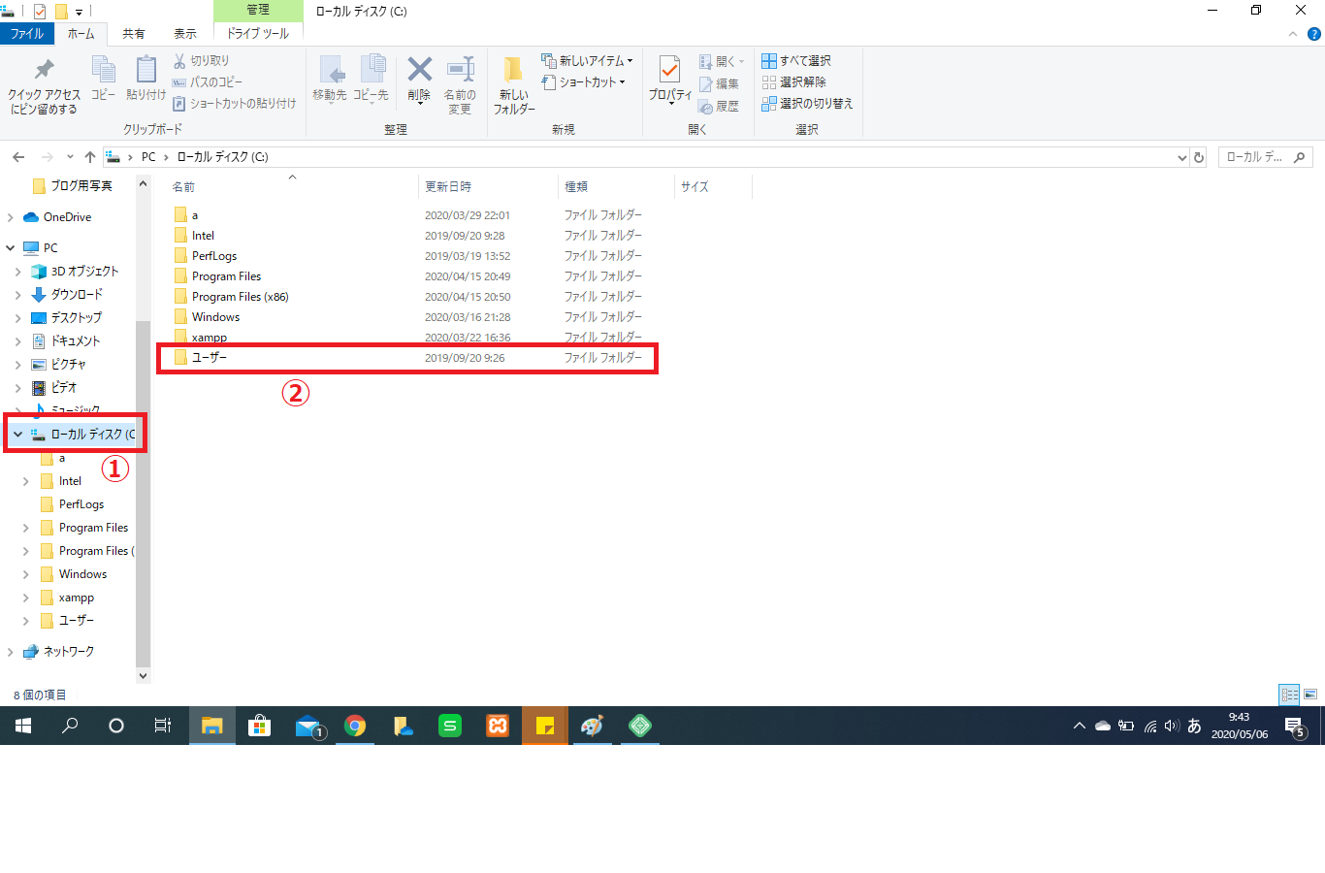Open Google Chrome from the taskbar
Screen dimensions: 1325x873
click(x=355, y=726)
